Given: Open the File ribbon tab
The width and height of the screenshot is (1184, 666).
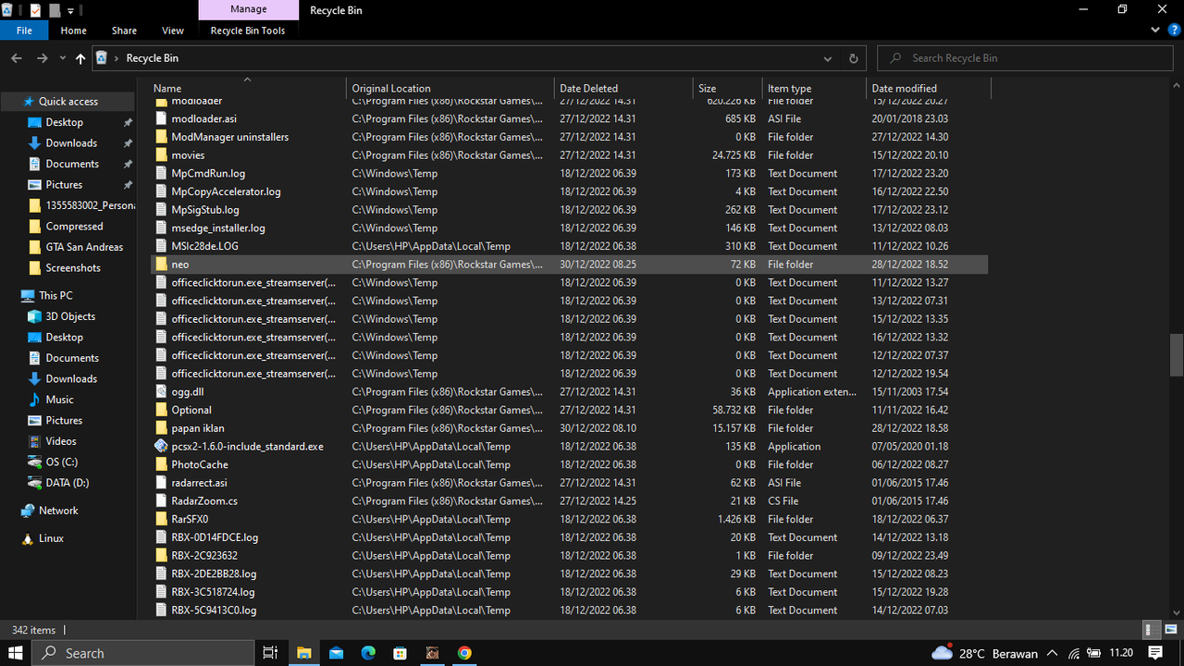Looking at the screenshot, I should pyautogui.click(x=24, y=31).
